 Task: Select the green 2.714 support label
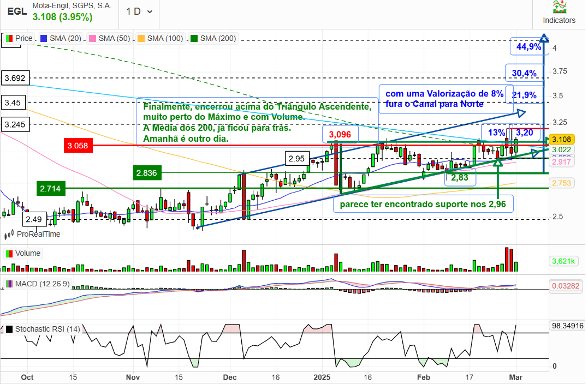pos(51,188)
